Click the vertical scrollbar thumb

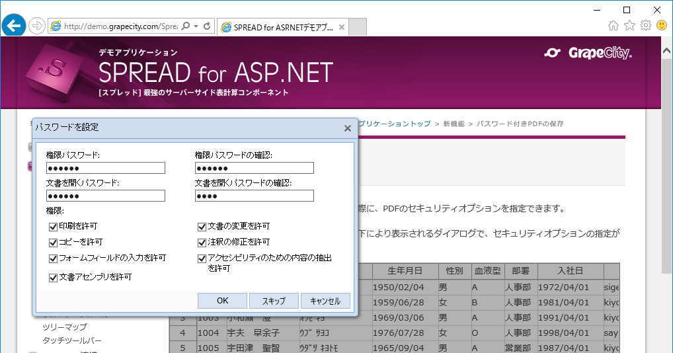point(666,165)
